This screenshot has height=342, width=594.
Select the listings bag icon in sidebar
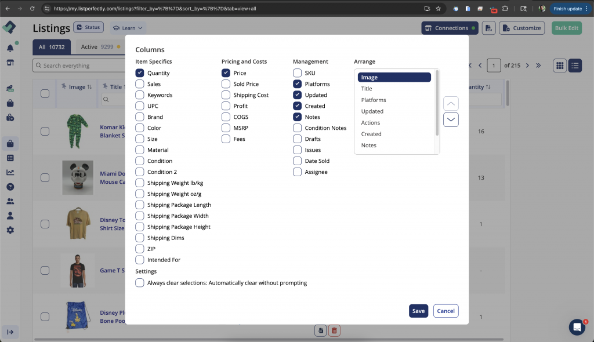click(10, 143)
